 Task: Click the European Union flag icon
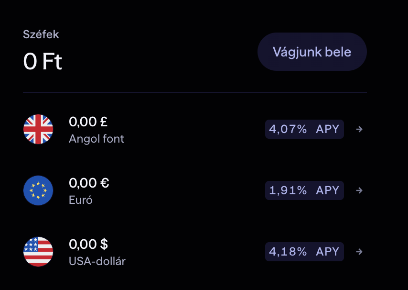point(38,190)
